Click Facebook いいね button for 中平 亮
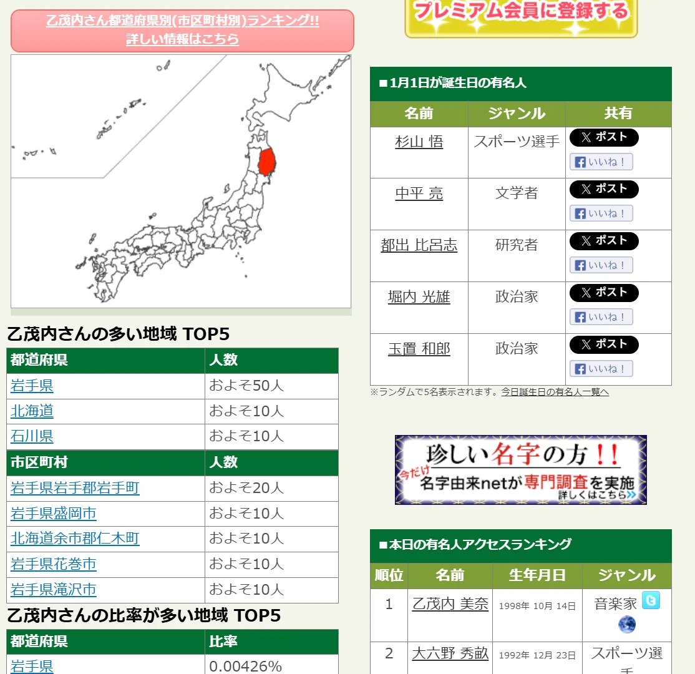The height and width of the screenshot is (674, 695). click(x=601, y=213)
